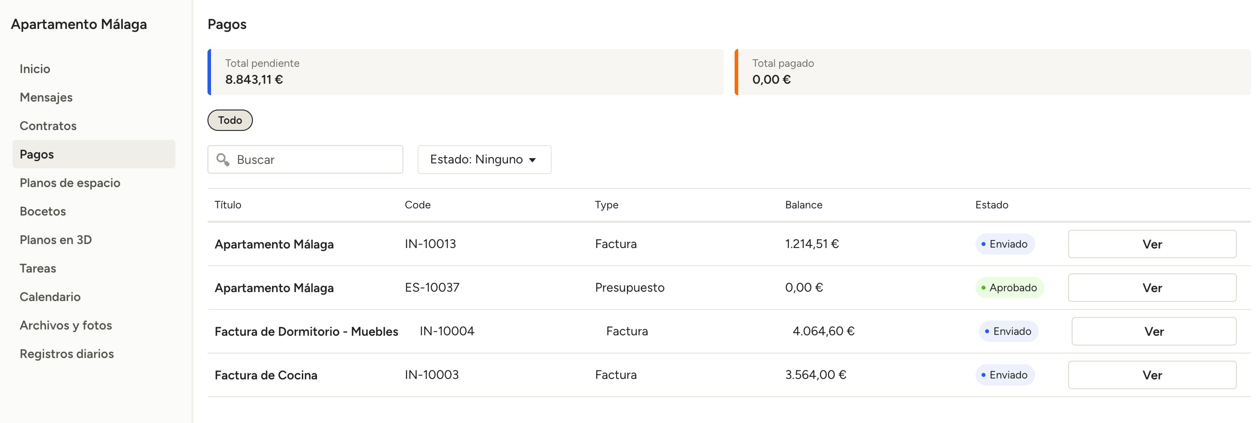Image resolution: width=1260 pixels, height=423 pixels.
Task: View Factura de Dormitorio - Muebles
Action: click(x=1154, y=331)
